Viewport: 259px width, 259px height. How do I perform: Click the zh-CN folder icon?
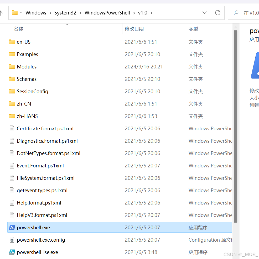(x=12, y=104)
